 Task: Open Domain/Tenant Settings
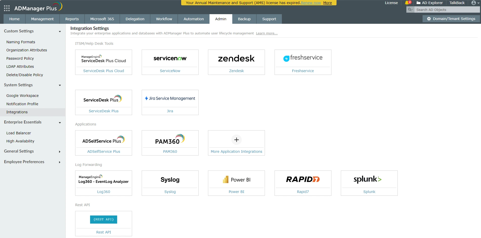tap(451, 19)
